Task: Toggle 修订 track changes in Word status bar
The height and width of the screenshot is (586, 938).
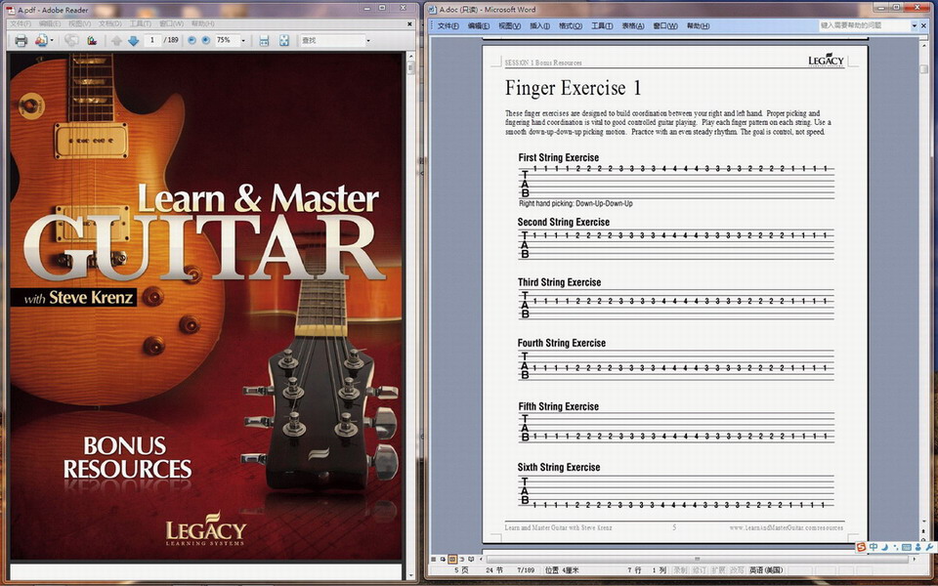Action: tap(699, 570)
